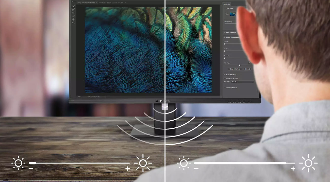This screenshot has height=182, width=330.
Task: Close the Image.psd document tab
Action: pos(96,3)
